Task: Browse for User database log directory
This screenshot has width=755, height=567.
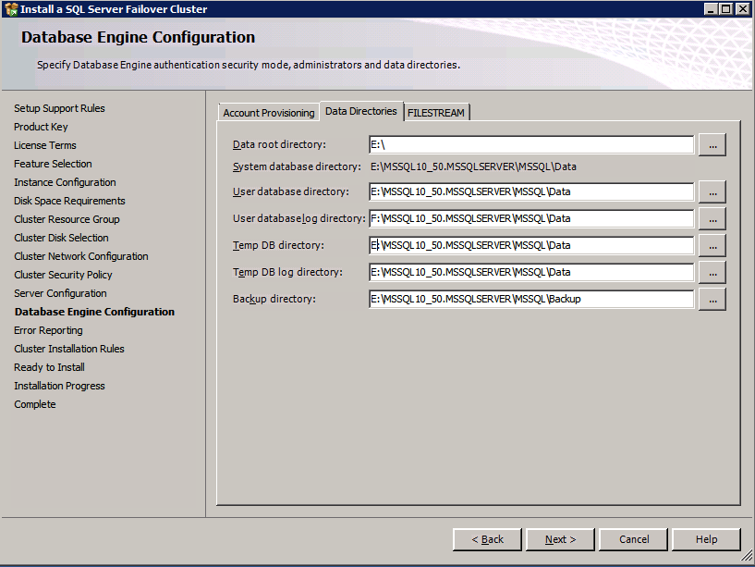Action: pyautogui.click(x=712, y=219)
